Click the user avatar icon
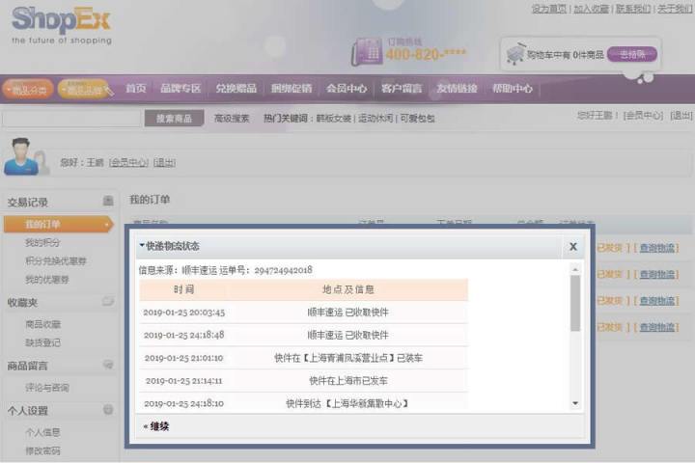This screenshot has height=463, width=695. pyautogui.click(x=26, y=156)
